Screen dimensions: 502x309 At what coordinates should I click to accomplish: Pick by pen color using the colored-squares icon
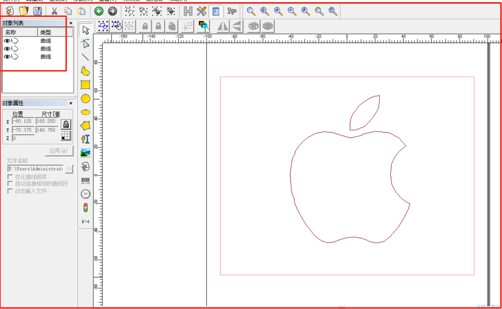pyautogui.click(x=203, y=26)
